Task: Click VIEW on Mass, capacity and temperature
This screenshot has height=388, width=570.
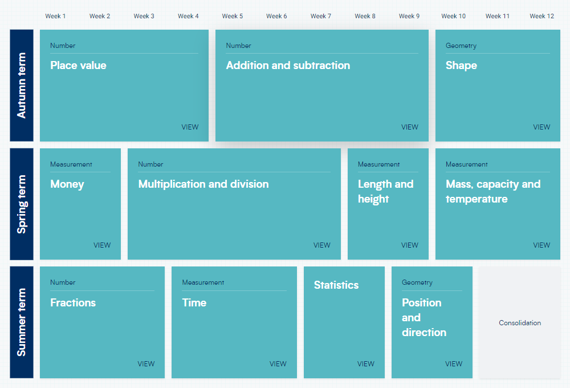Action: (541, 245)
